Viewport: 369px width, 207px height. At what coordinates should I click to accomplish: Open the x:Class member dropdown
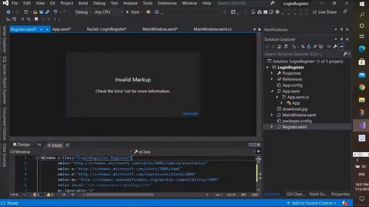194,152
